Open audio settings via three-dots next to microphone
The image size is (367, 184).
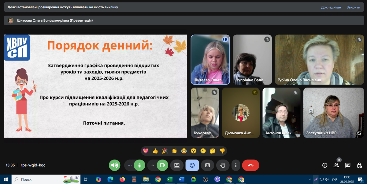coord(129,165)
